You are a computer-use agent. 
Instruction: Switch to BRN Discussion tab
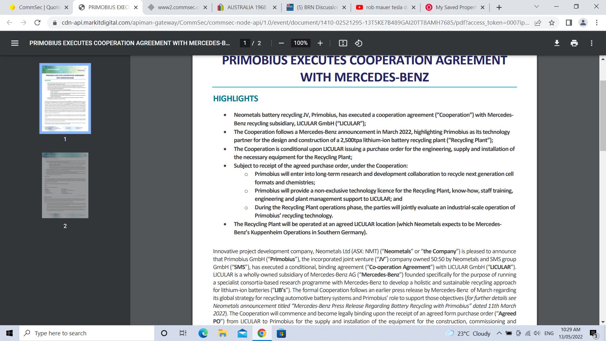tap(317, 7)
